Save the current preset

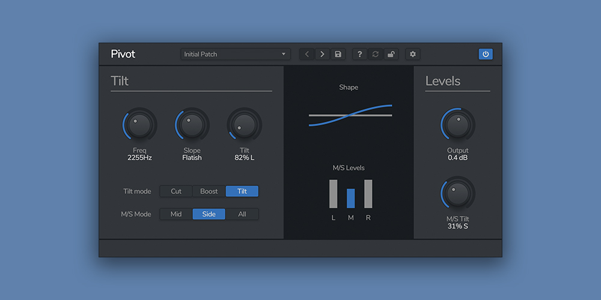tap(338, 54)
